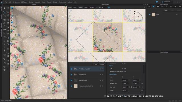
Task: Click the CLO logo icon
Action: [2, 2]
